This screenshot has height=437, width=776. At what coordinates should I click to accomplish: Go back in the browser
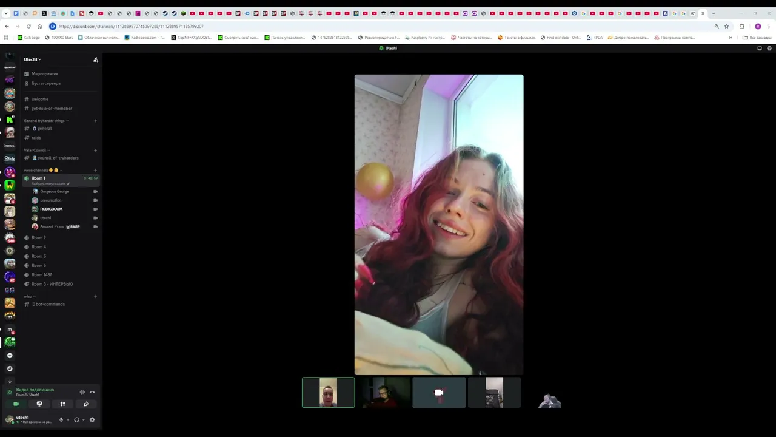[x=7, y=27]
